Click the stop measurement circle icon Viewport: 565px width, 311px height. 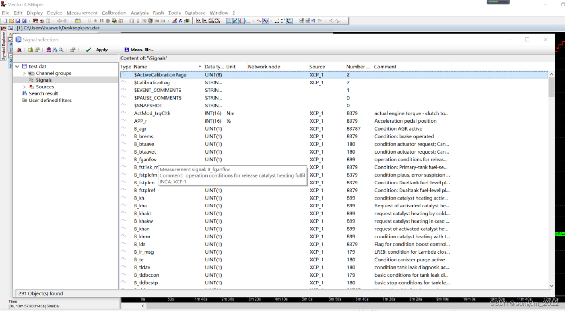(x=108, y=21)
